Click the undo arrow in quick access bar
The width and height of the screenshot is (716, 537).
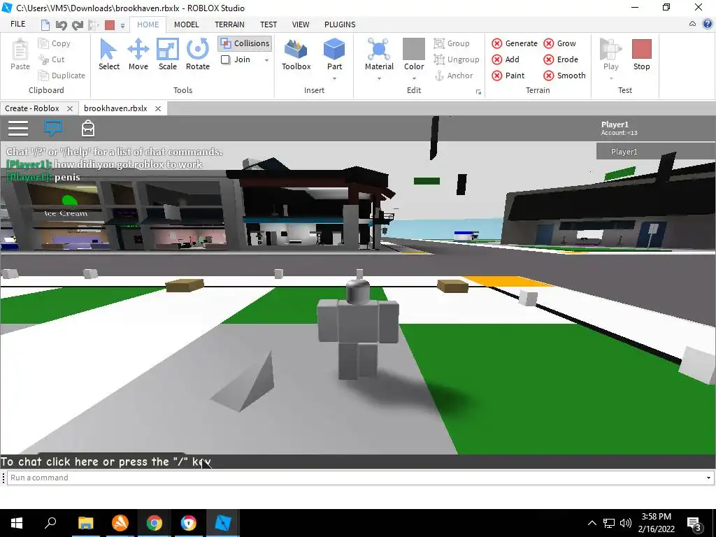coord(62,25)
